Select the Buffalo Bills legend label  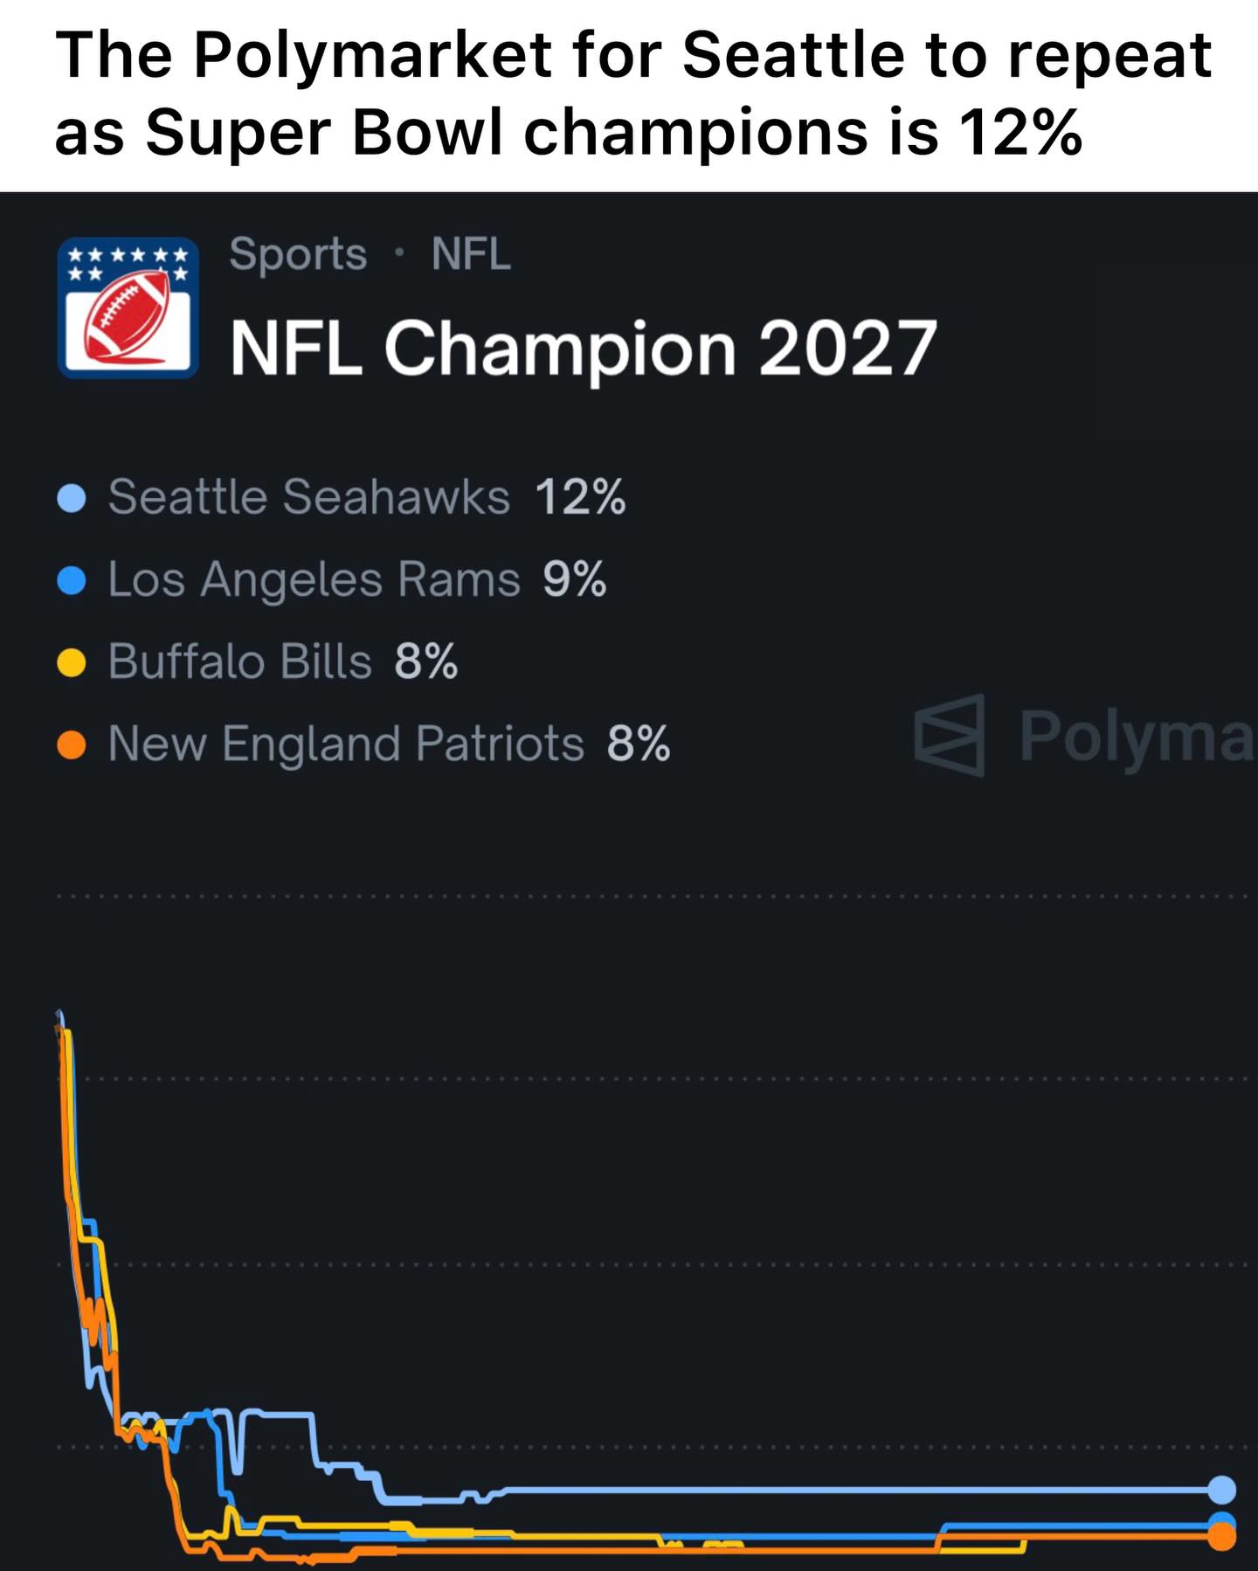pos(240,661)
